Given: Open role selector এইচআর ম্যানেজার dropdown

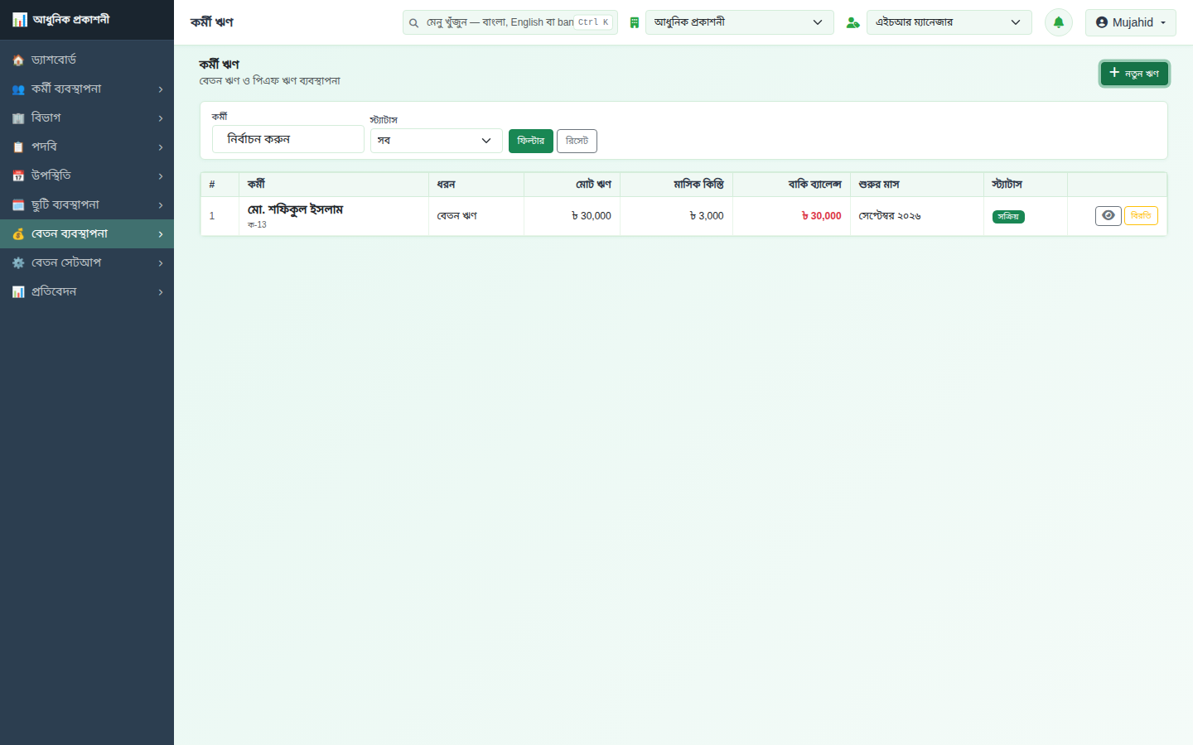Looking at the screenshot, I should (949, 22).
